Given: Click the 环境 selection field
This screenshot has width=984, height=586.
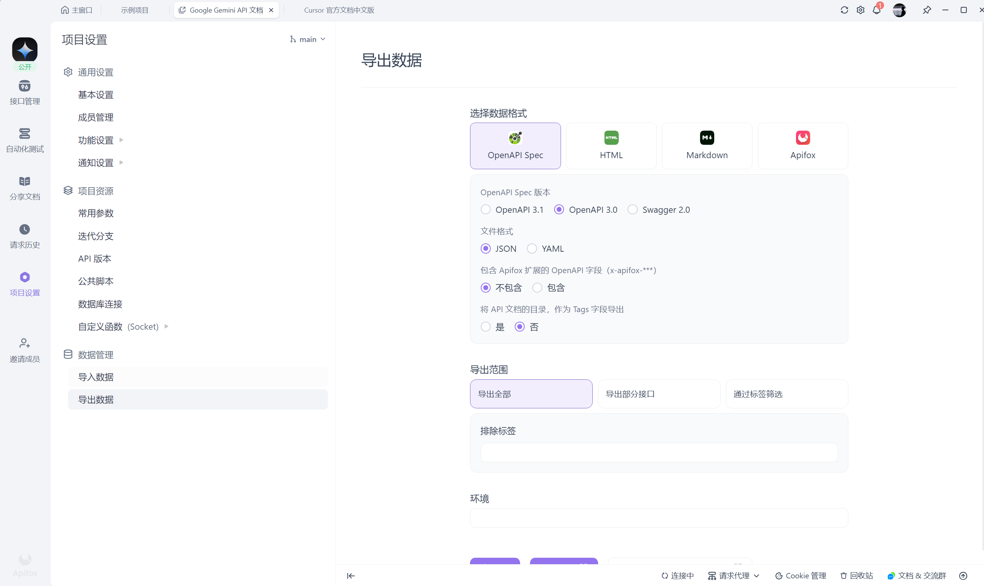Looking at the screenshot, I should click(x=658, y=518).
